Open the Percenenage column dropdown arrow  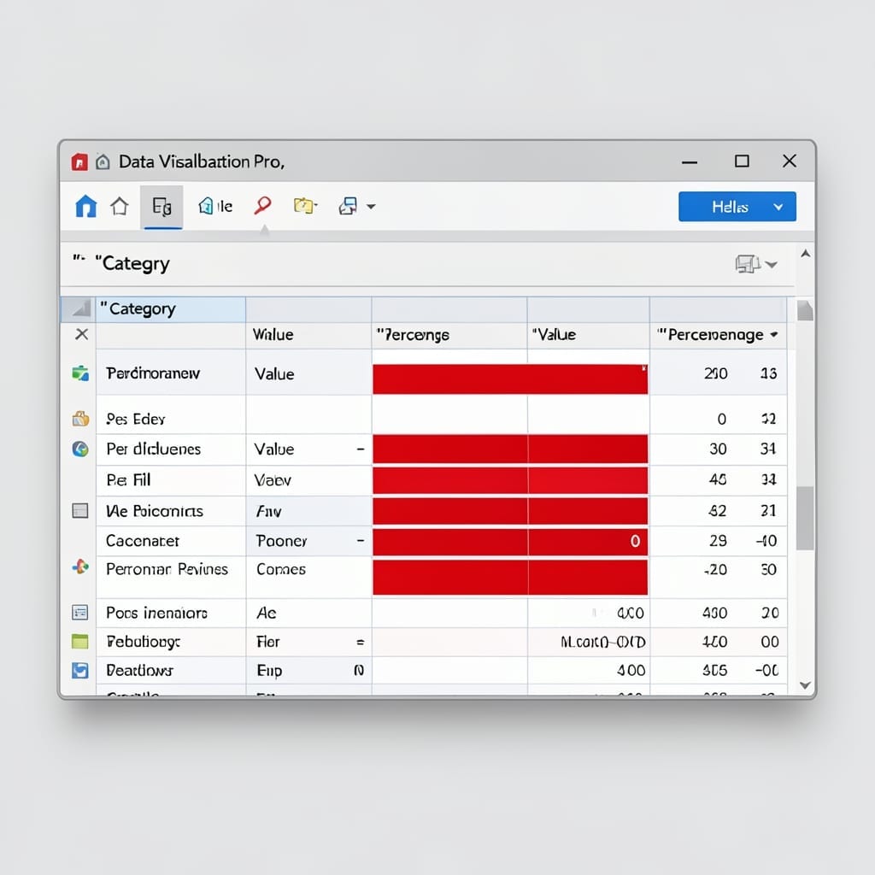(774, 335)
